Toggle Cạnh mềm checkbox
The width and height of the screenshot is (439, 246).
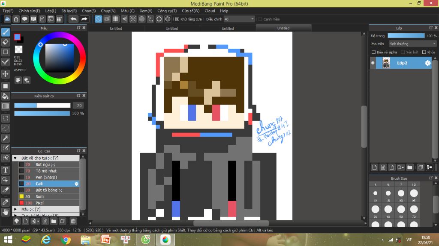(260, 19)
